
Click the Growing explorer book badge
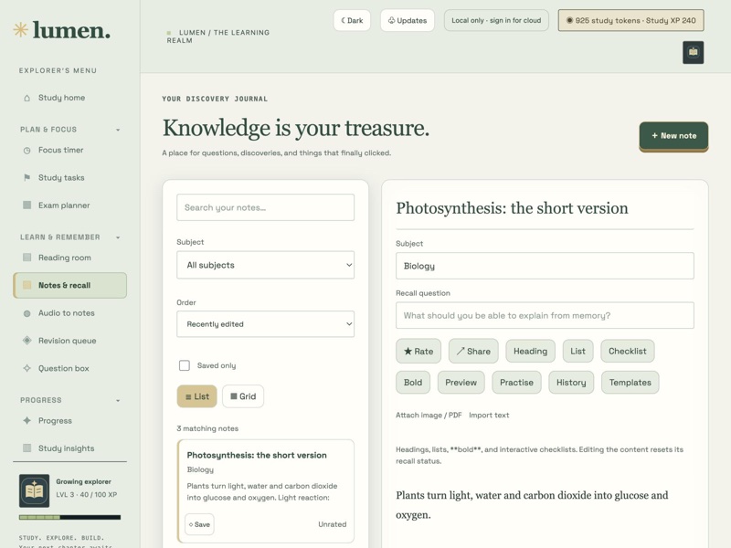point(34,490)
